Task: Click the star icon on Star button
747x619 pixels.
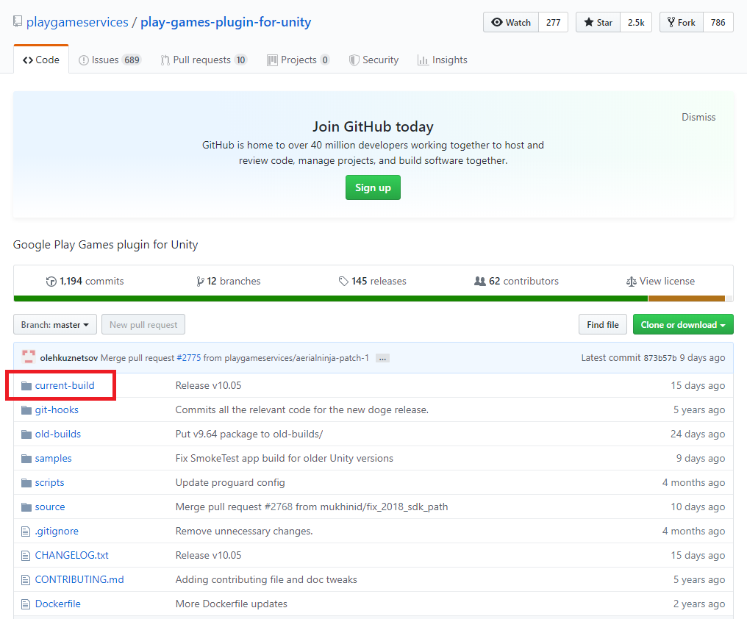Action: click(x=589, y=22)
